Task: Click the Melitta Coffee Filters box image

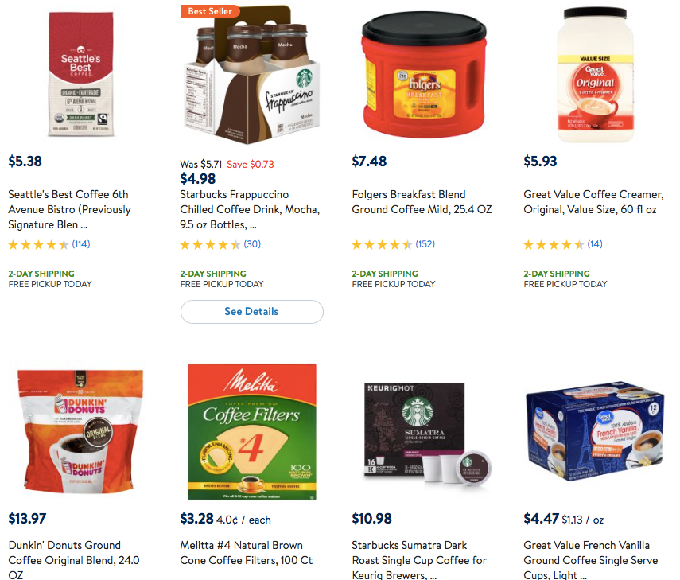Action: pos(252,432)
